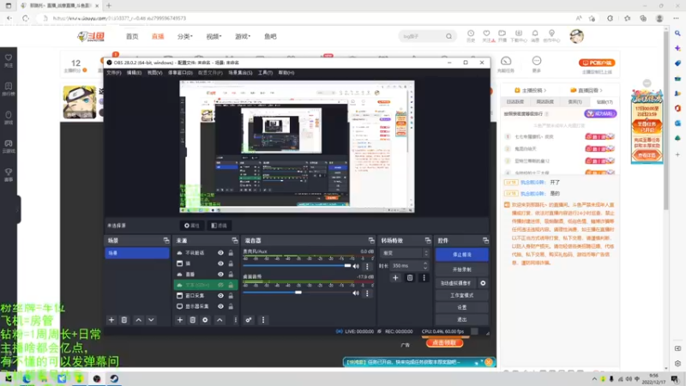The height and width of the screenshot is (386, 686).
Task: Open OBS 设置 settings button
Action: click(x=461, y=307)
